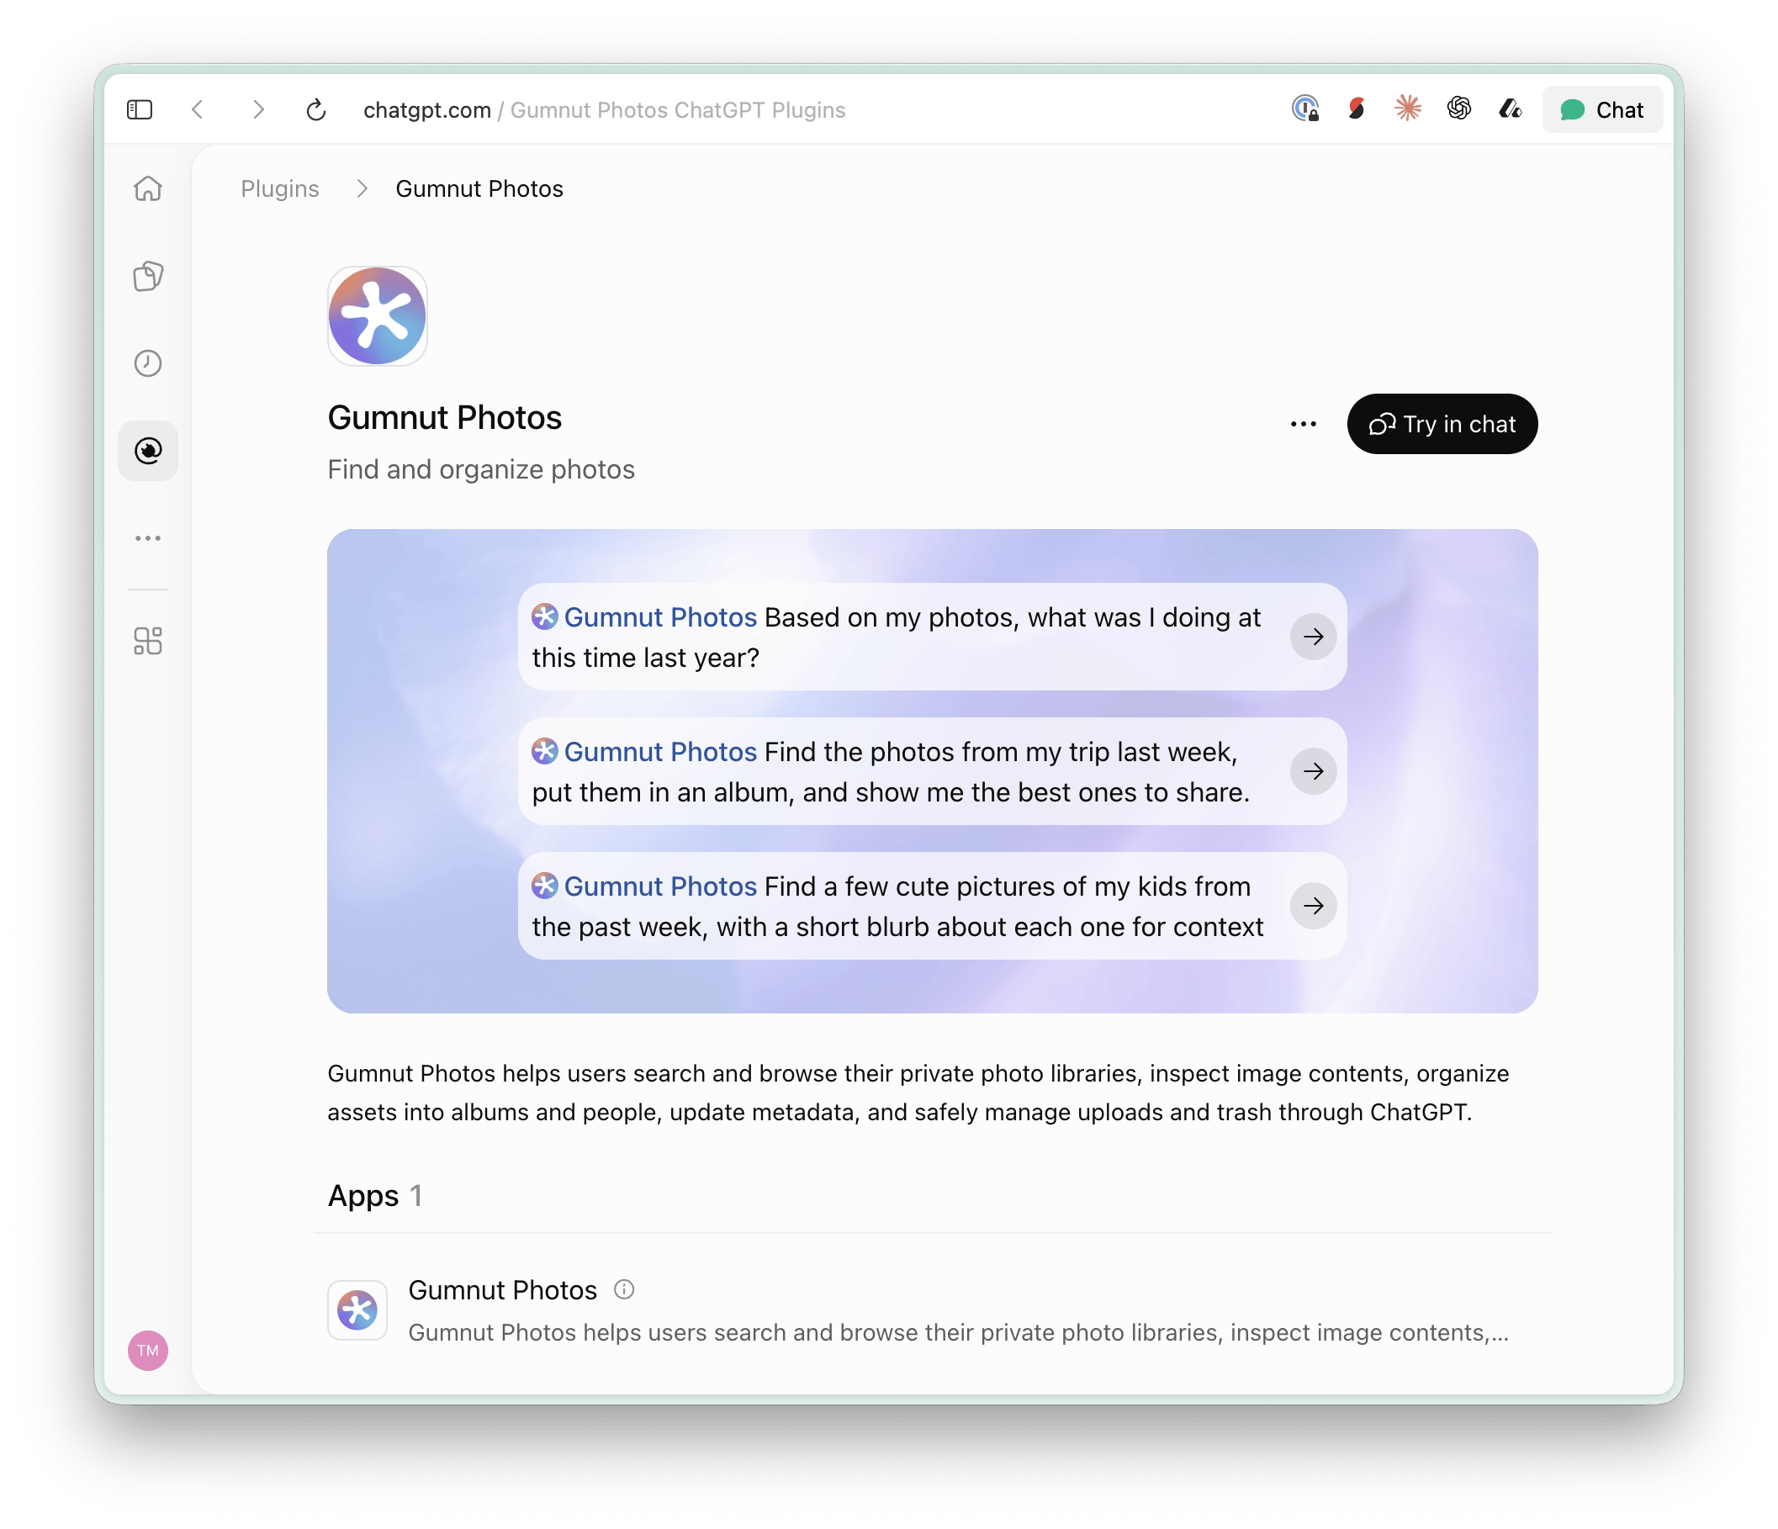Screen dimensions: 1778x1529
Task: Open the stacked cards sidebar icon
Action: [147, 277]
